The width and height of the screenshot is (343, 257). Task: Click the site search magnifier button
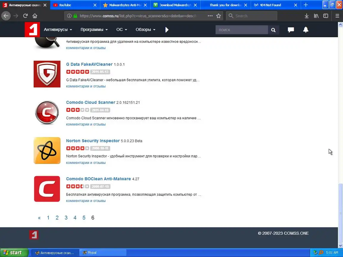[x=273, y=30]
